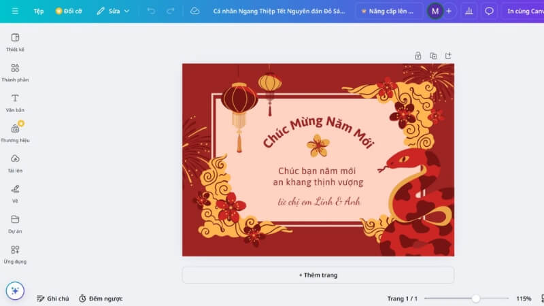Screen dimensions: 544x306
Task: Click the undo arrow icon
Action: pyautogui.click(x=151, y=11)
